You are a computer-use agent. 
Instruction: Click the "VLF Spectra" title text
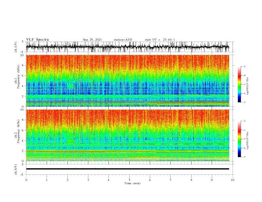[37, 40]
